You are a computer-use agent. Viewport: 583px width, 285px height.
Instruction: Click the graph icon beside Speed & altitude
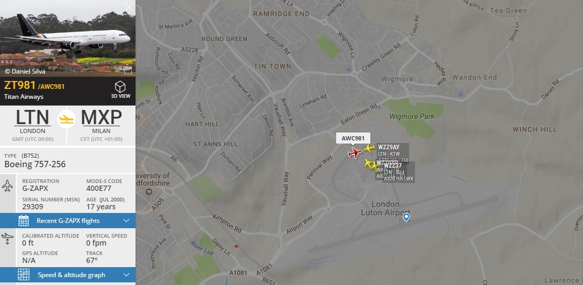point(24,275)
